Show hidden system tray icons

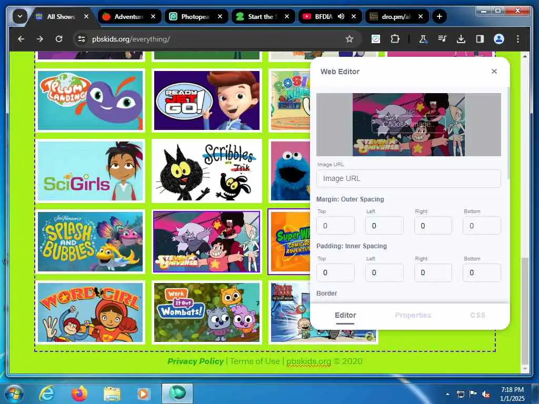[447, 394]
